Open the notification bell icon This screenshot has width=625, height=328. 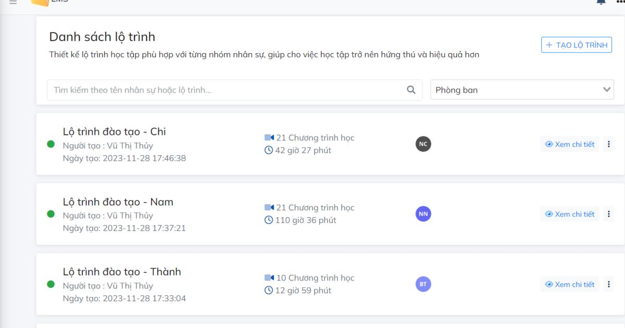pos(601,3)
